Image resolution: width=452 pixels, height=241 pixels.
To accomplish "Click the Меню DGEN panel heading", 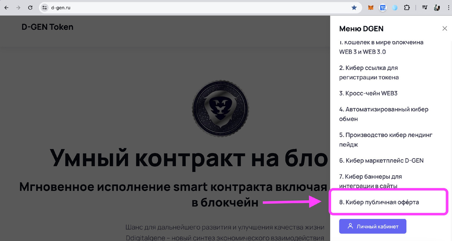I will [x=361, y=29].
